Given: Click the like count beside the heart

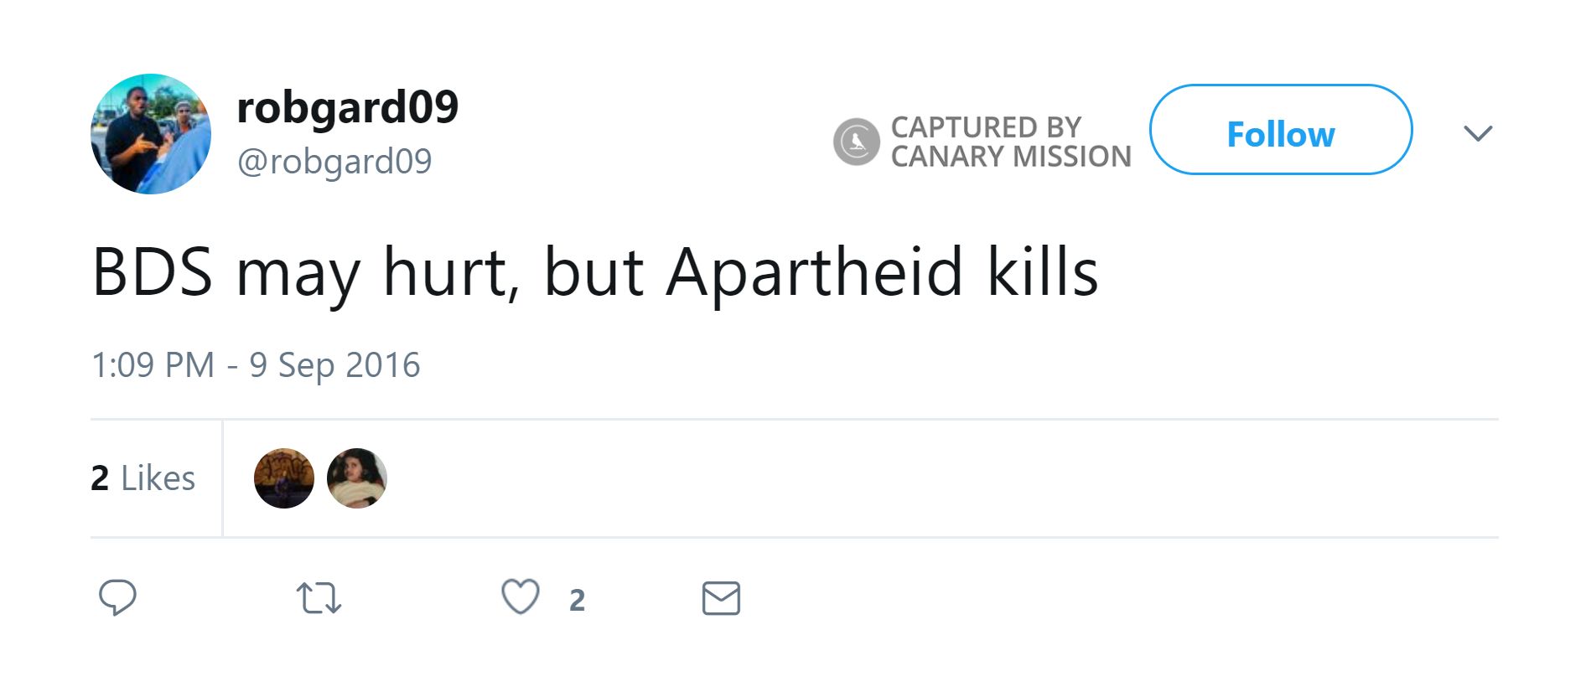Looking at the screenshot, I should 577,600.
